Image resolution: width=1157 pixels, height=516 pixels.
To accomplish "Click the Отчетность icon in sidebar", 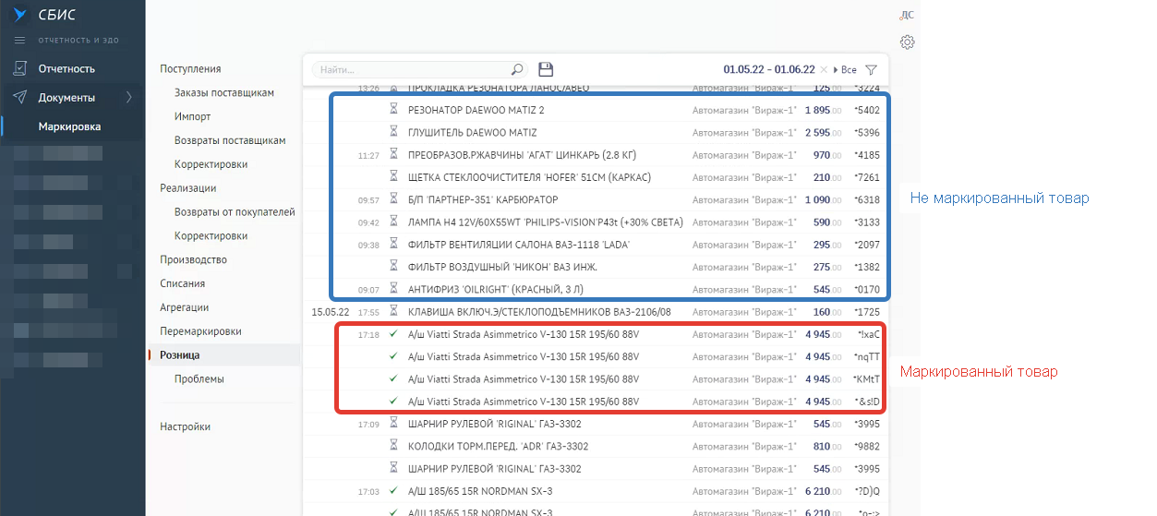I will click(19, 68).
